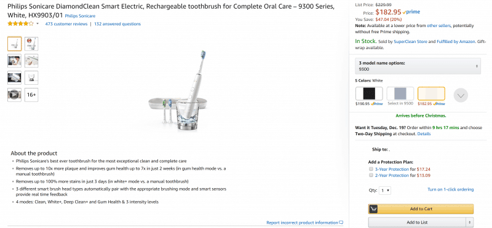The image size is (492, 228).
Task: Open the 16+ more images thumbnail
Action: click(x=31, y=95)
